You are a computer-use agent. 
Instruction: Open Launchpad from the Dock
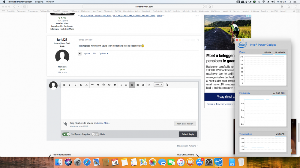(77, 162)
